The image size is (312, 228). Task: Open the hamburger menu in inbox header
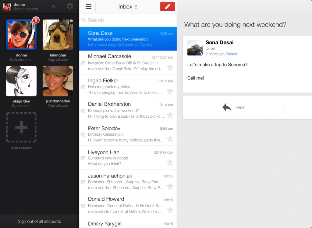tap(88, 6)
